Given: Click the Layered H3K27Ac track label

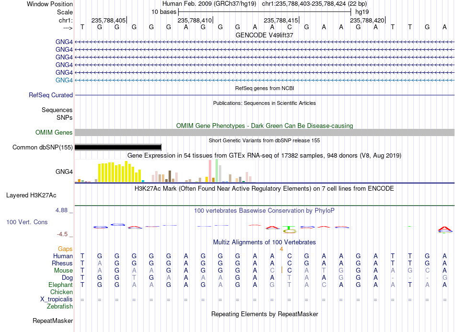Looking at the screenshot, I should [x=31, y=195].
